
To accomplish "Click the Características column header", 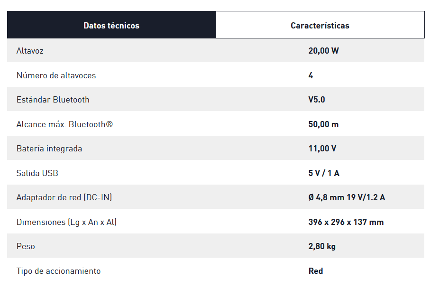I will [x=320, y=26].
